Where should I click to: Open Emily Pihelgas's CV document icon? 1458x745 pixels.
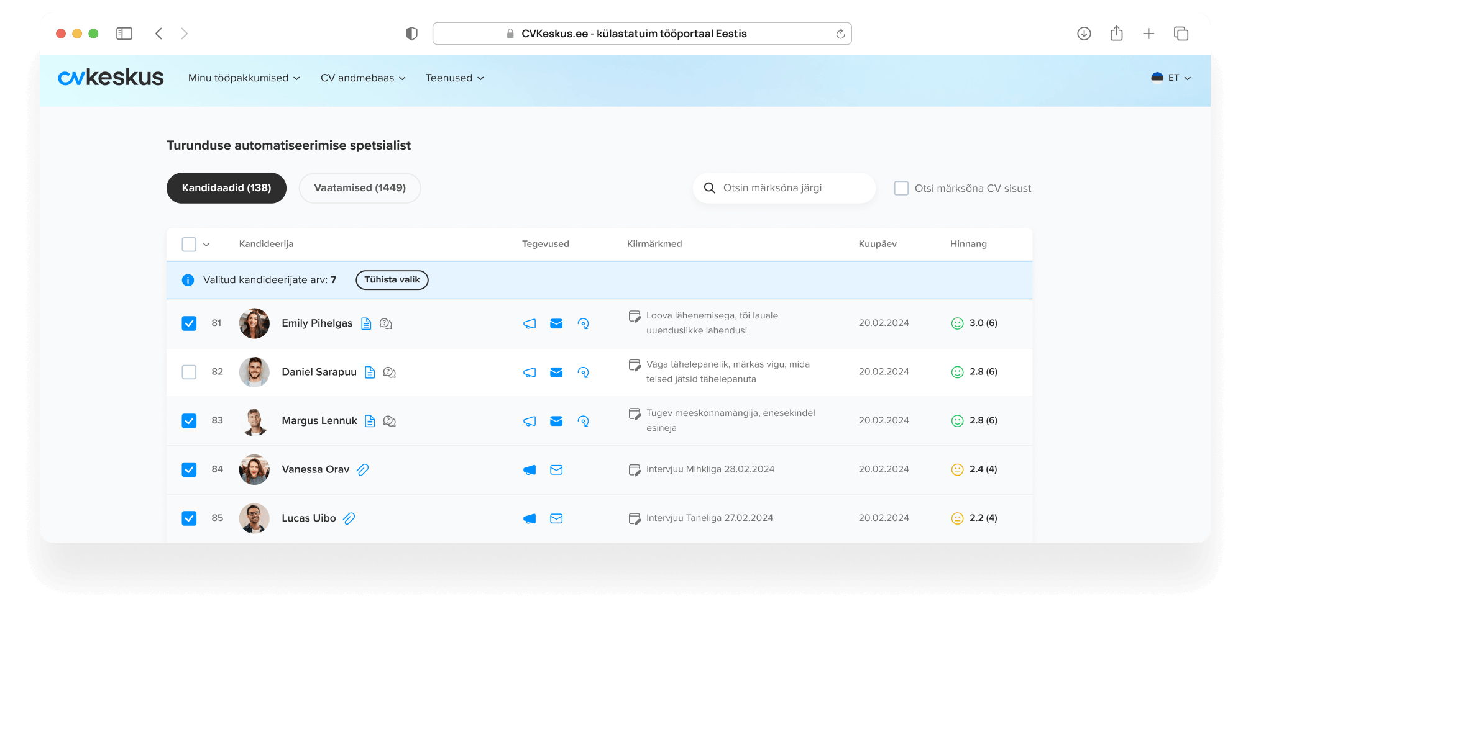(366, 323)
